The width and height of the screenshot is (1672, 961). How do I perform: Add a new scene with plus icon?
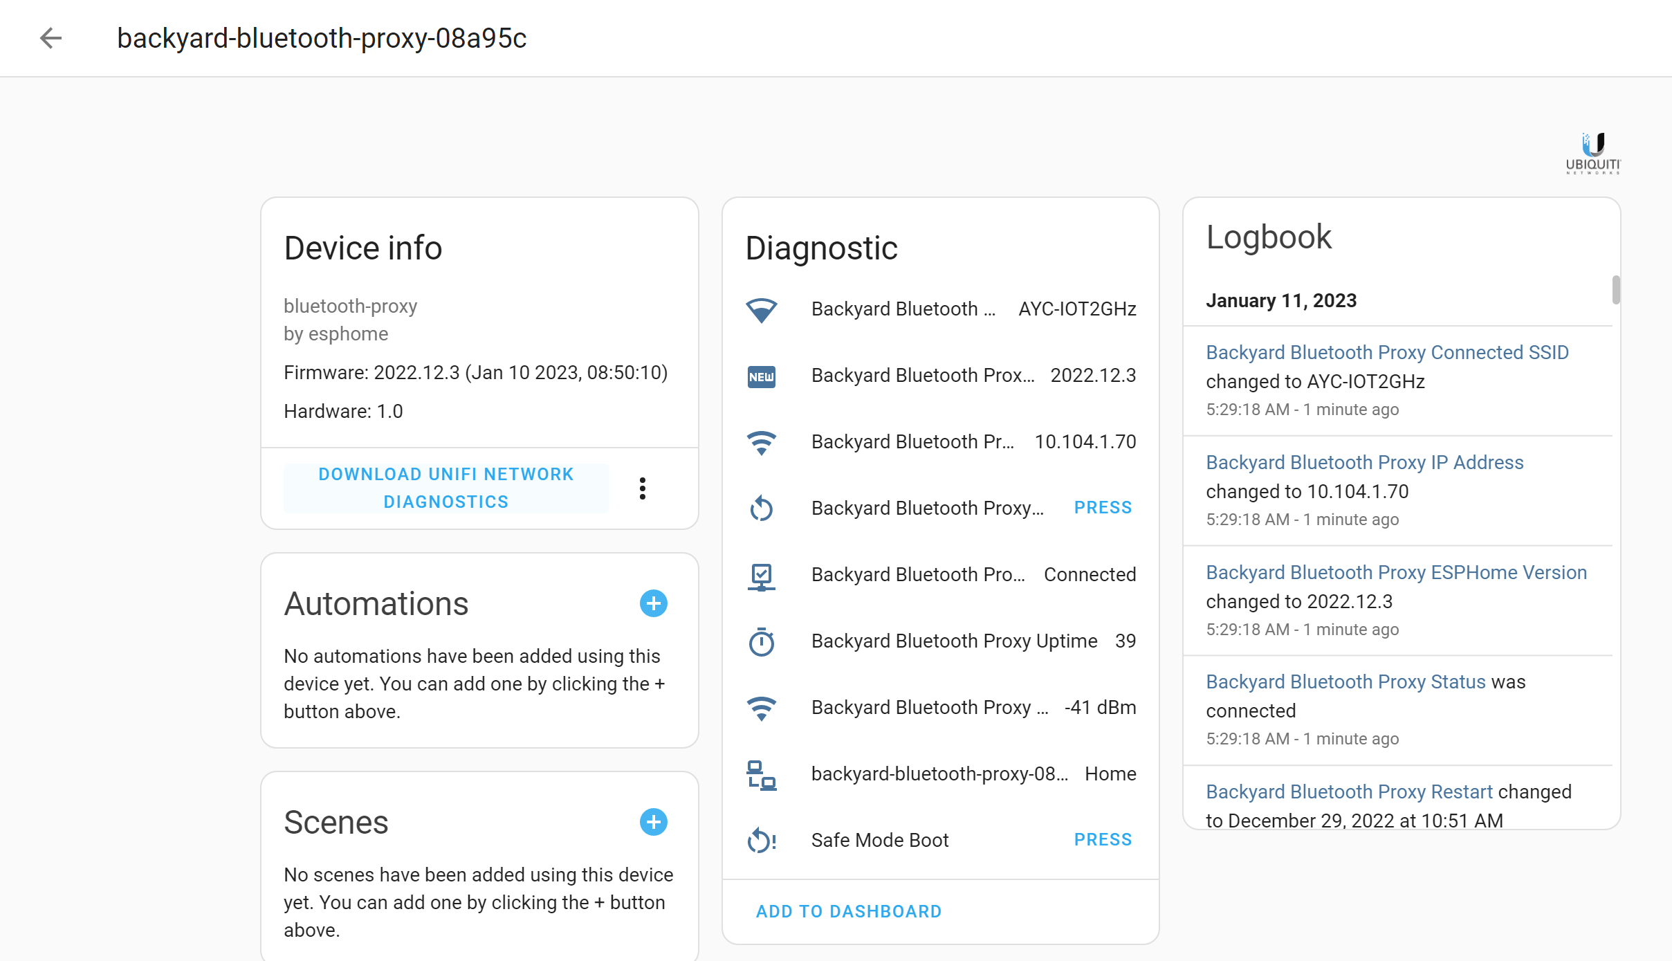[x=653, y=822]
